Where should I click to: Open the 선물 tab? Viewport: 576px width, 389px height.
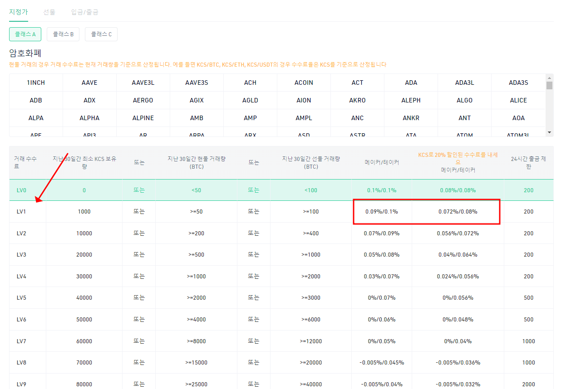(x=49, y=12)
